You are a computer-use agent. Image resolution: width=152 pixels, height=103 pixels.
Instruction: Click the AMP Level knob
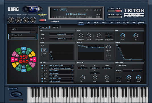pyautogui.click(x=123, y=36)
